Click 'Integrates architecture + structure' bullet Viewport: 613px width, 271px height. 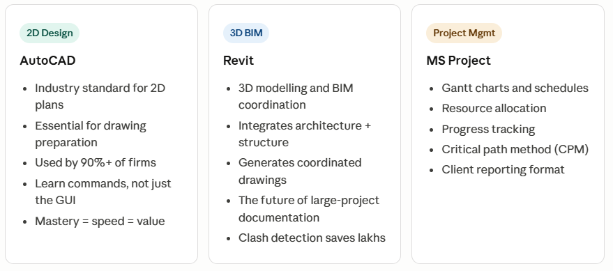click(x=305, y=134)
